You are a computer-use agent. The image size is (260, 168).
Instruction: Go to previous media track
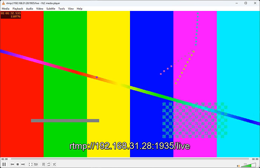(x=12, y=164)
